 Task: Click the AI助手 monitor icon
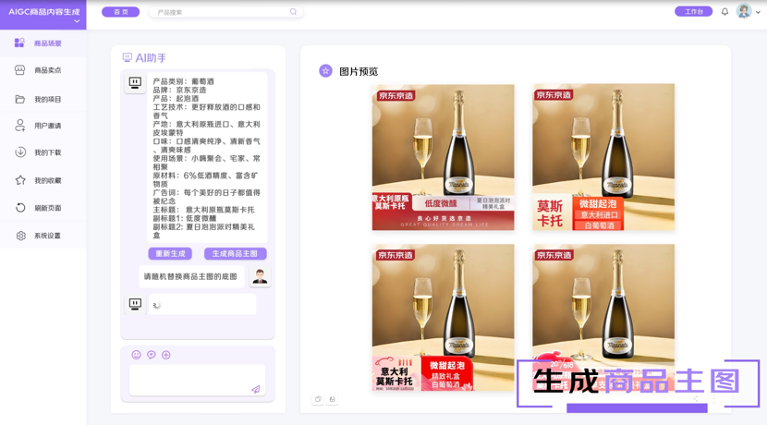coord(128,57)
